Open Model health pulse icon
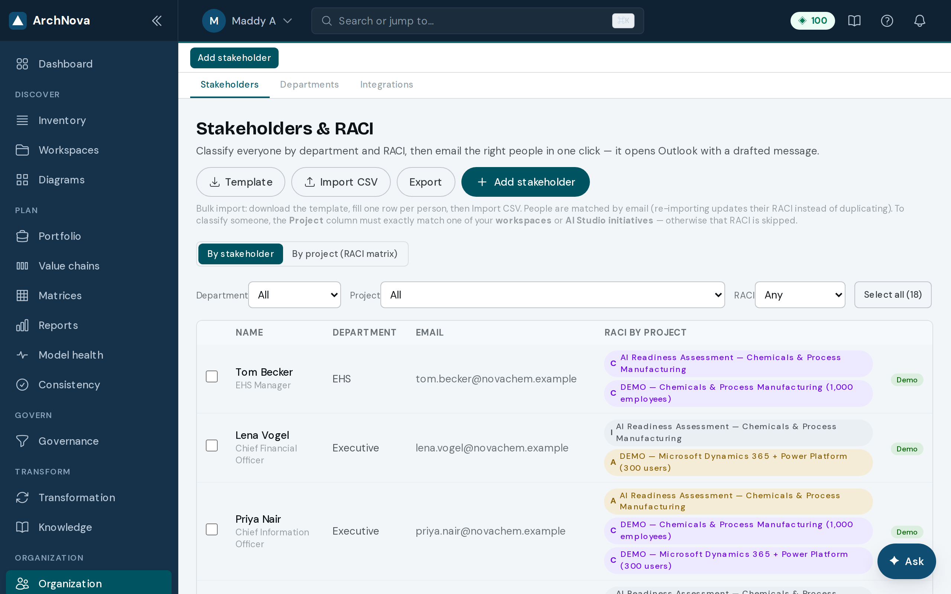The height and width of the screenshot is (594, 951). tap(22, 355)
